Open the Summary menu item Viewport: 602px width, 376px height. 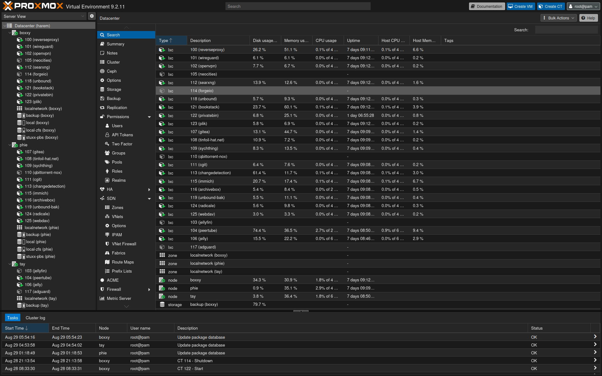[x=126, y=44]
